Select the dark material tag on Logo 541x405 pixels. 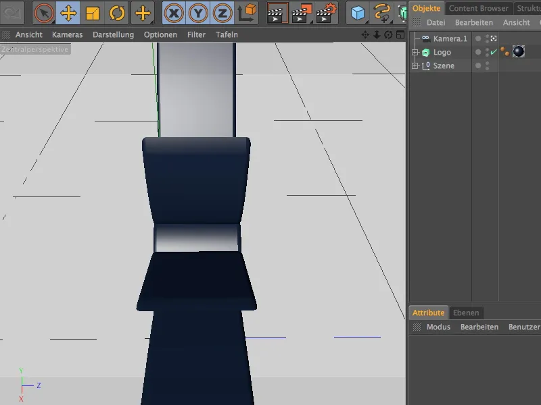tap(518, 52)
